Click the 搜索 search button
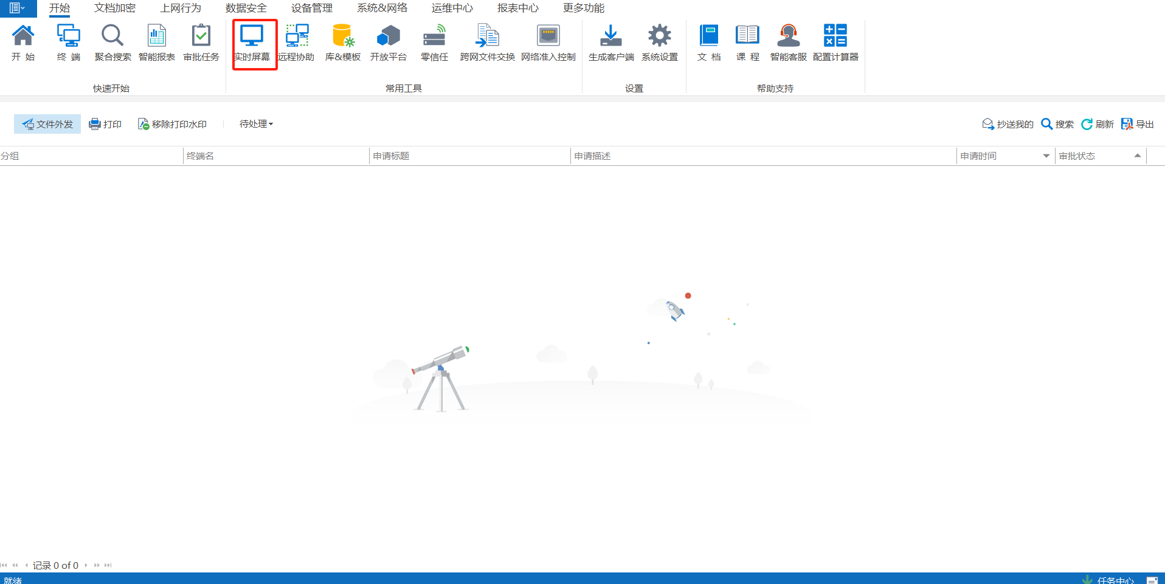 click(x=1057, y=124)
